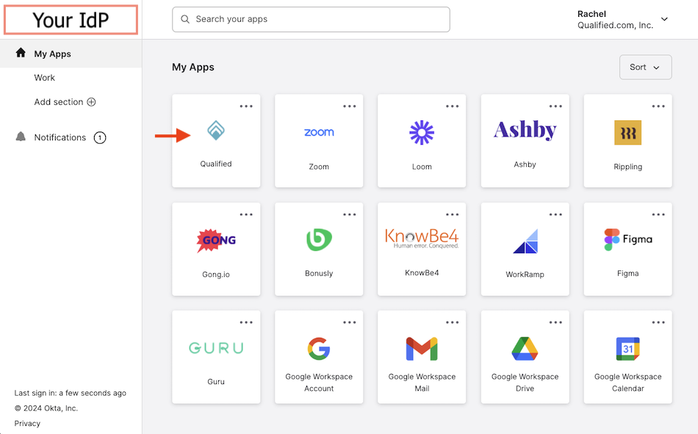Click the Search your apps field

[311, 19]
